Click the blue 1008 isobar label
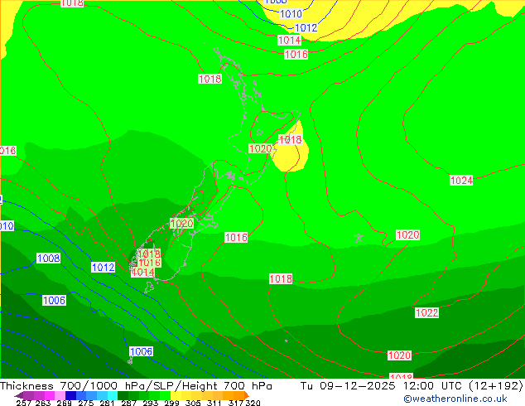 (x=49, y=259)
